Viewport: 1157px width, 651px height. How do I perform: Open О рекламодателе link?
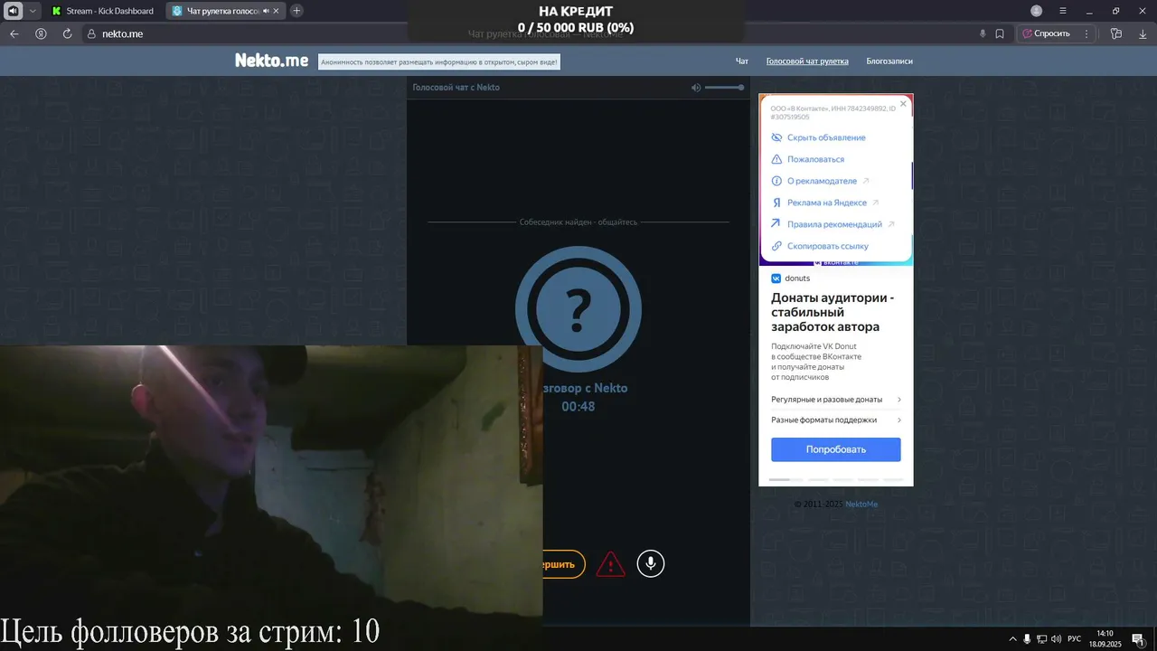(x=820, y=181)
